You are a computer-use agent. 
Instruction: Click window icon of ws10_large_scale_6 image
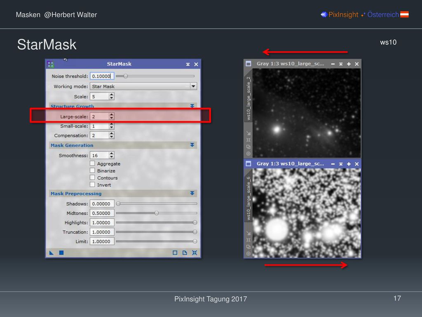(249, 163)
